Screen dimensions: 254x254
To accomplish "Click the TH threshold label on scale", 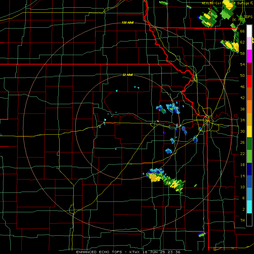I will tap(242, 220).
